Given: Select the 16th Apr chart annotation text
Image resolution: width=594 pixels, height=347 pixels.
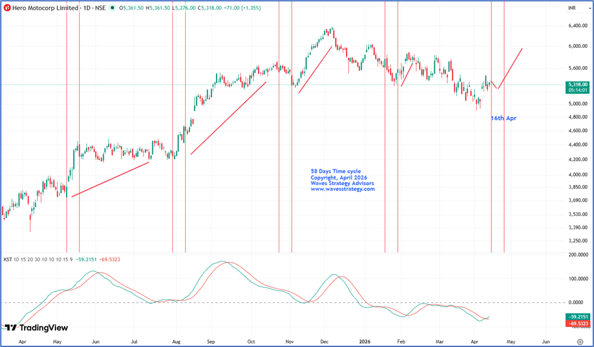Looking at the screenshot, I should tap(504, 118).
